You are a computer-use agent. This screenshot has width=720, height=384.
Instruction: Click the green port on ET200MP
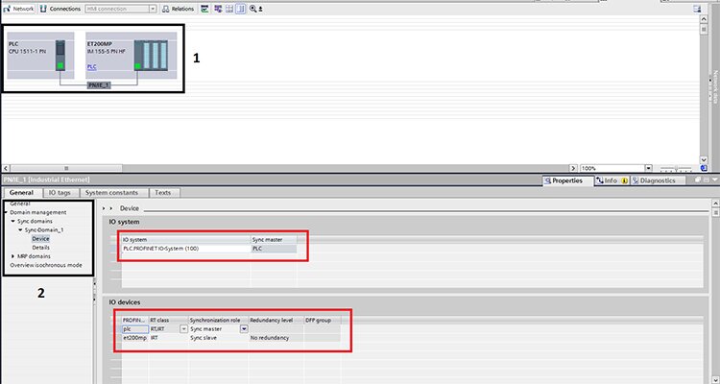click(x=137, y=66)
